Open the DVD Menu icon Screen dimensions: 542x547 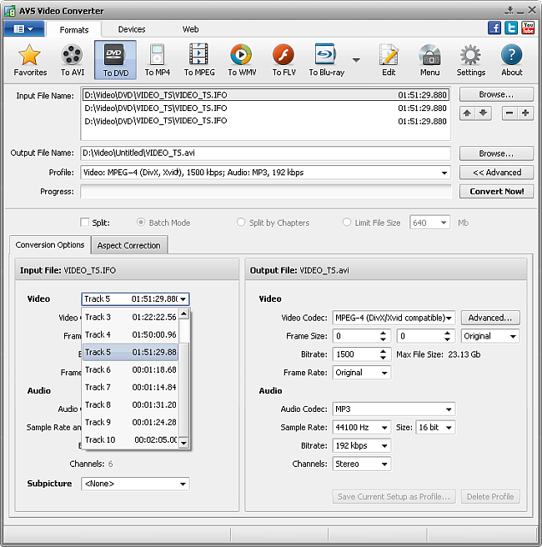(x=429, y=60)
